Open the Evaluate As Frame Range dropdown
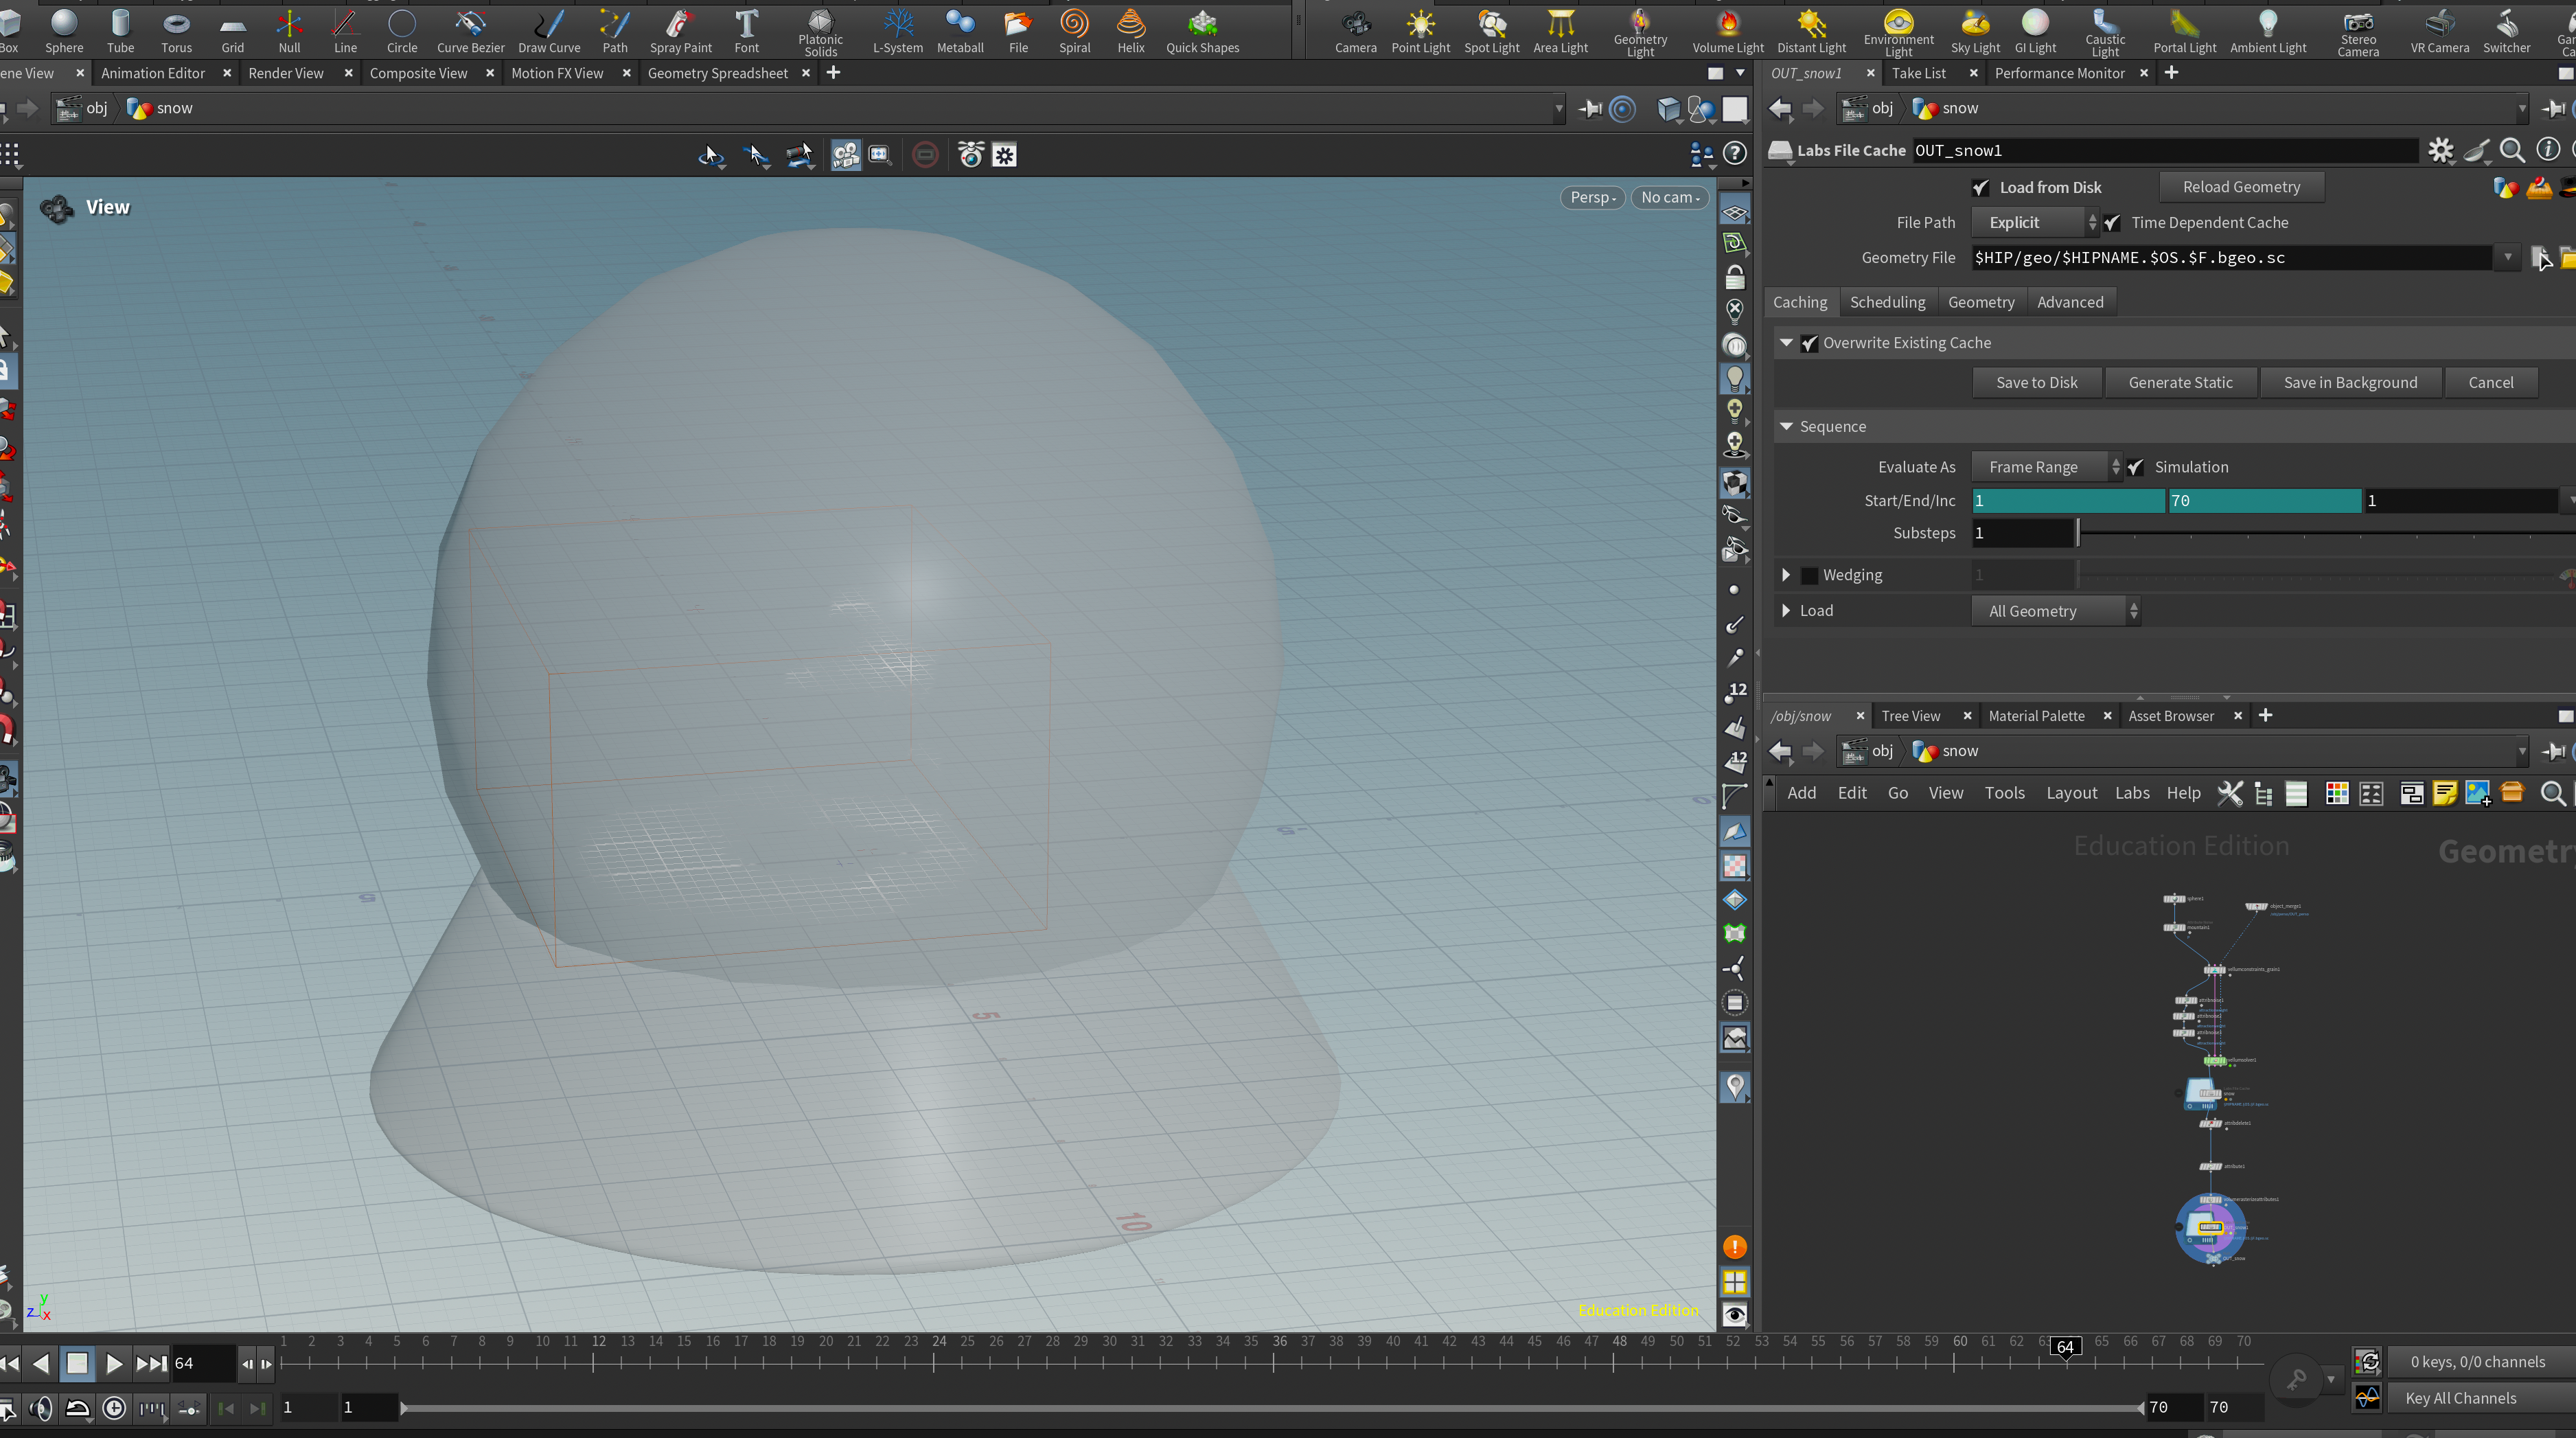The height and width of the screenshot is (1438, 2576). pyautogui.click(x=2046, y=467)
